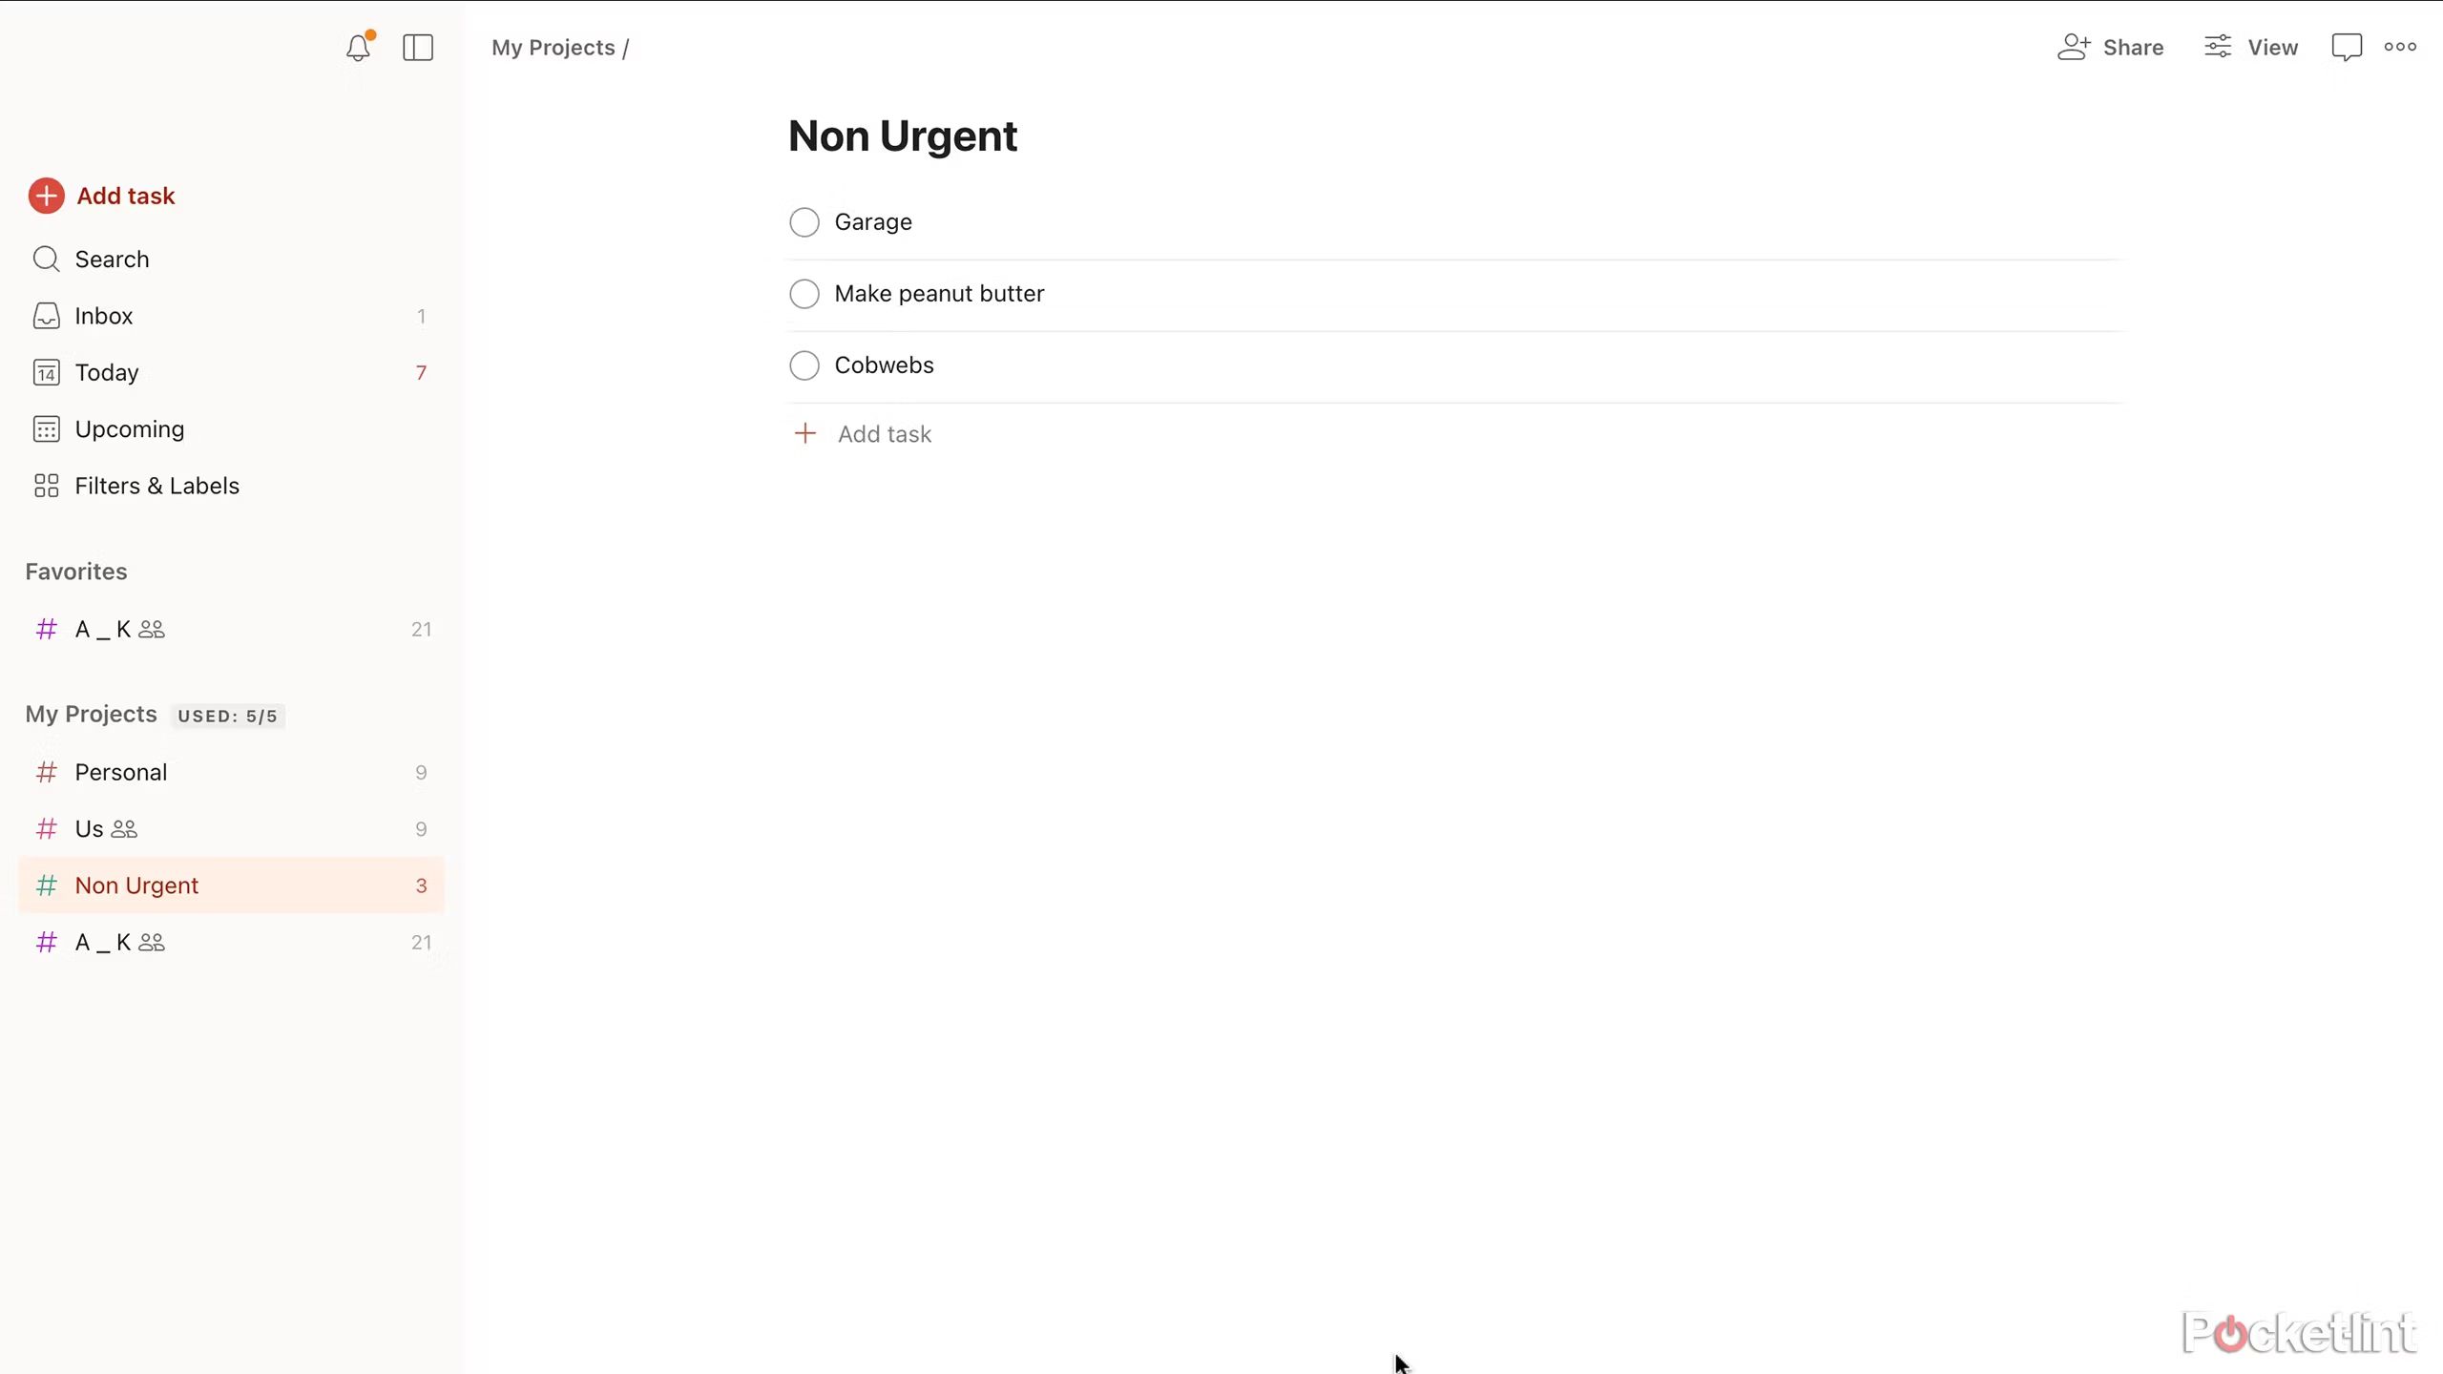Open the Personal project in sidebar

pyautogui.click(x=121, y=772)
